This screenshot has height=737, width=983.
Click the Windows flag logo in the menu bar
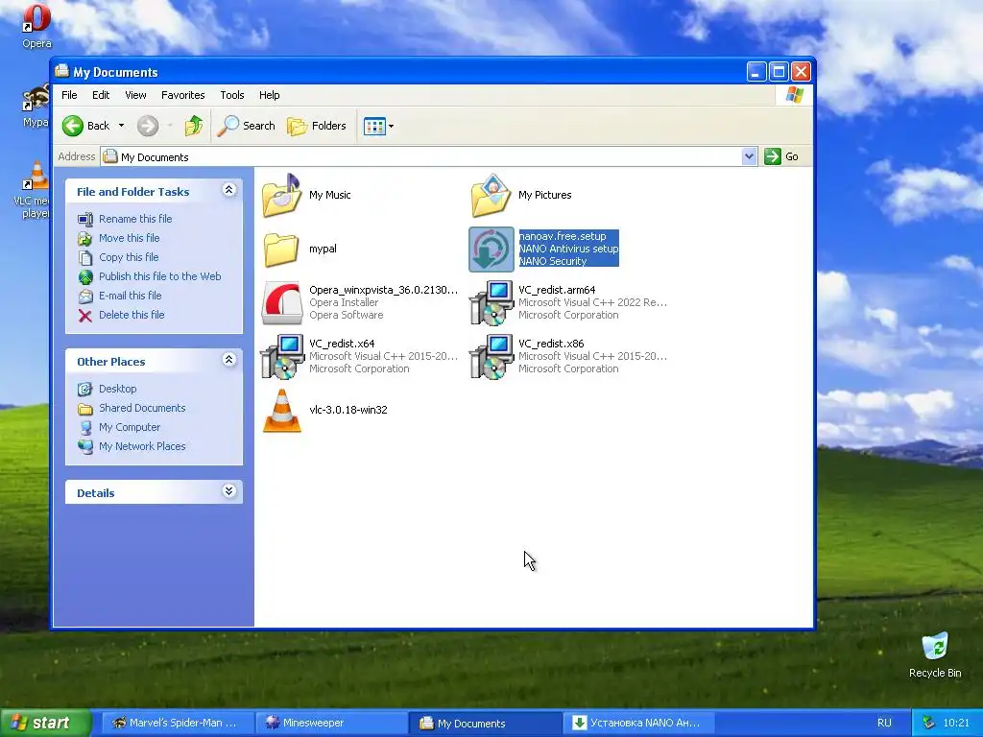(794, 95)
